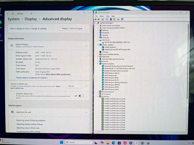The image size is (194, 145).
Task: Open Display adapter properties for Display 1
Action: coord(32,78)
